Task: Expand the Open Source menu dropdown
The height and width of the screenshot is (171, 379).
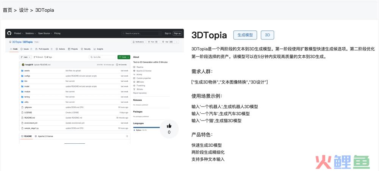Action: point(45,33)
